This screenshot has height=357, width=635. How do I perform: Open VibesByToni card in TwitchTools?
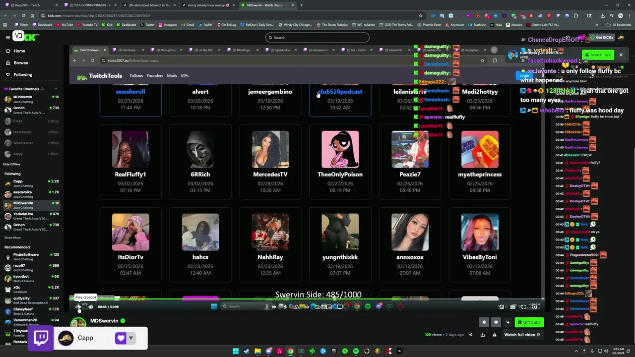pyautogui.click(x=480, y=245)
